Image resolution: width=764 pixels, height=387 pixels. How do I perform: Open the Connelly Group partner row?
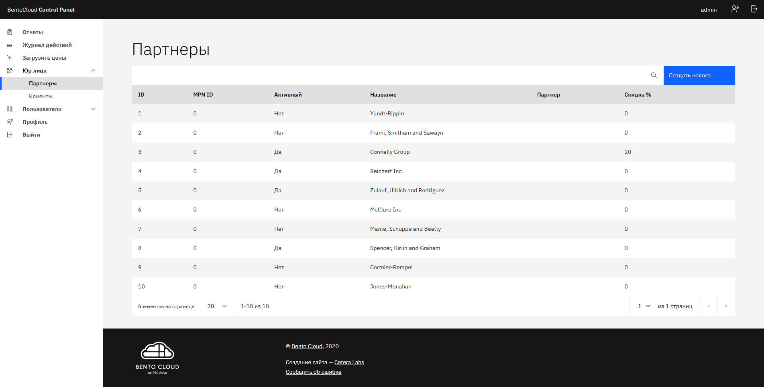pyautogui.click(x=389, y=152)
